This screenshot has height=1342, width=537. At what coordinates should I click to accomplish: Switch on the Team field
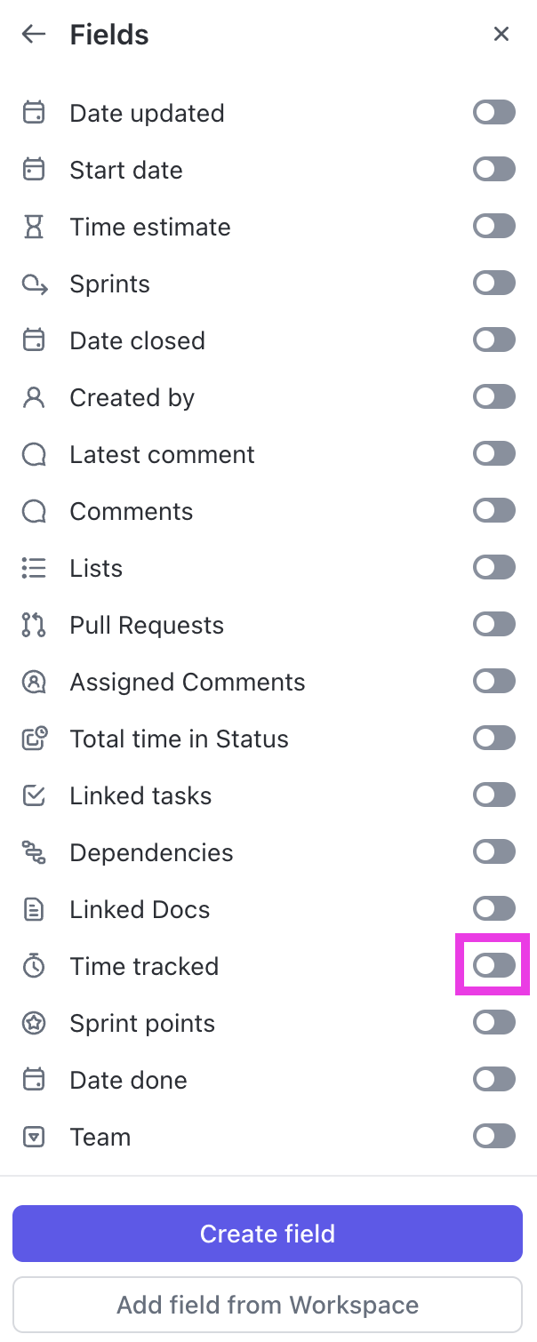click(x=493, y=1136)
